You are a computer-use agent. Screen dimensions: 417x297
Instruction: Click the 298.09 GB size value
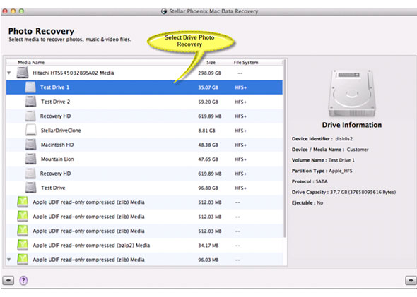click(x=209, y=73)
